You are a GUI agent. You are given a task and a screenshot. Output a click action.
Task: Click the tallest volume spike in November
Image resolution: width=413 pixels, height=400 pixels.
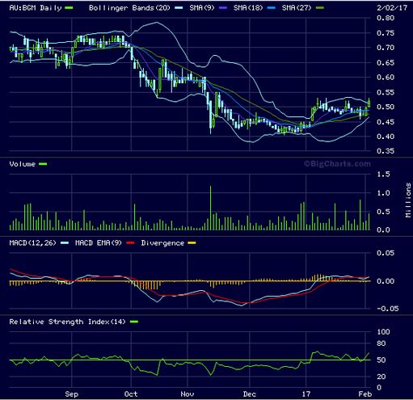[x=210, y=208]
